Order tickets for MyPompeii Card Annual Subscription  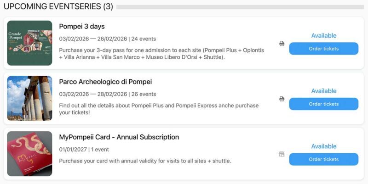[323, 159]
